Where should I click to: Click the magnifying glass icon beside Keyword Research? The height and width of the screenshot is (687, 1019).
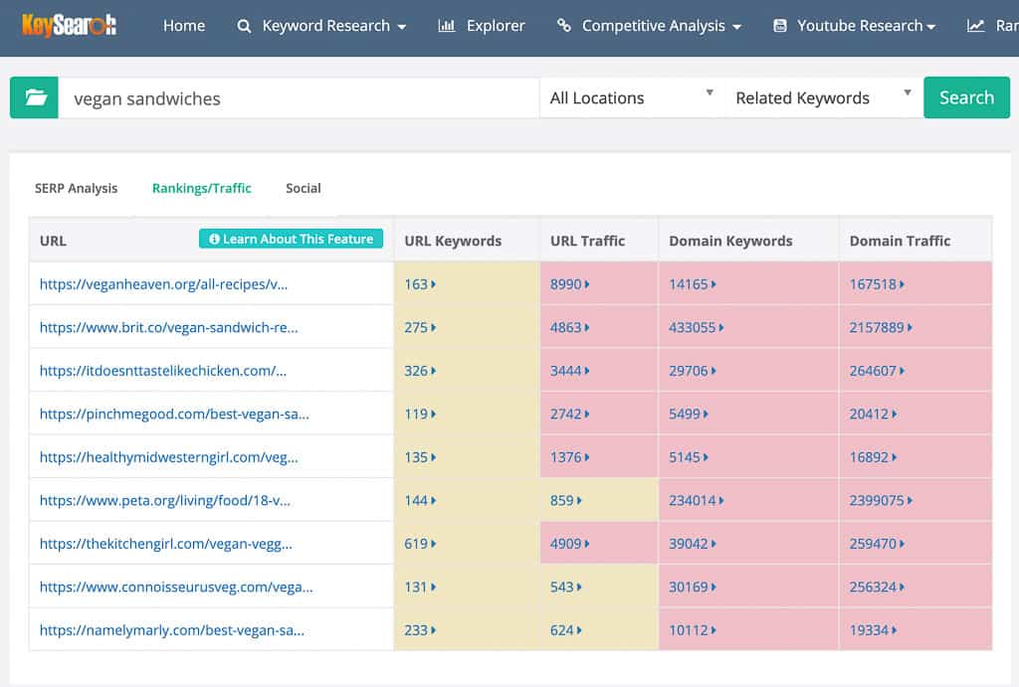pyautogui.click(x=245, y=26)
